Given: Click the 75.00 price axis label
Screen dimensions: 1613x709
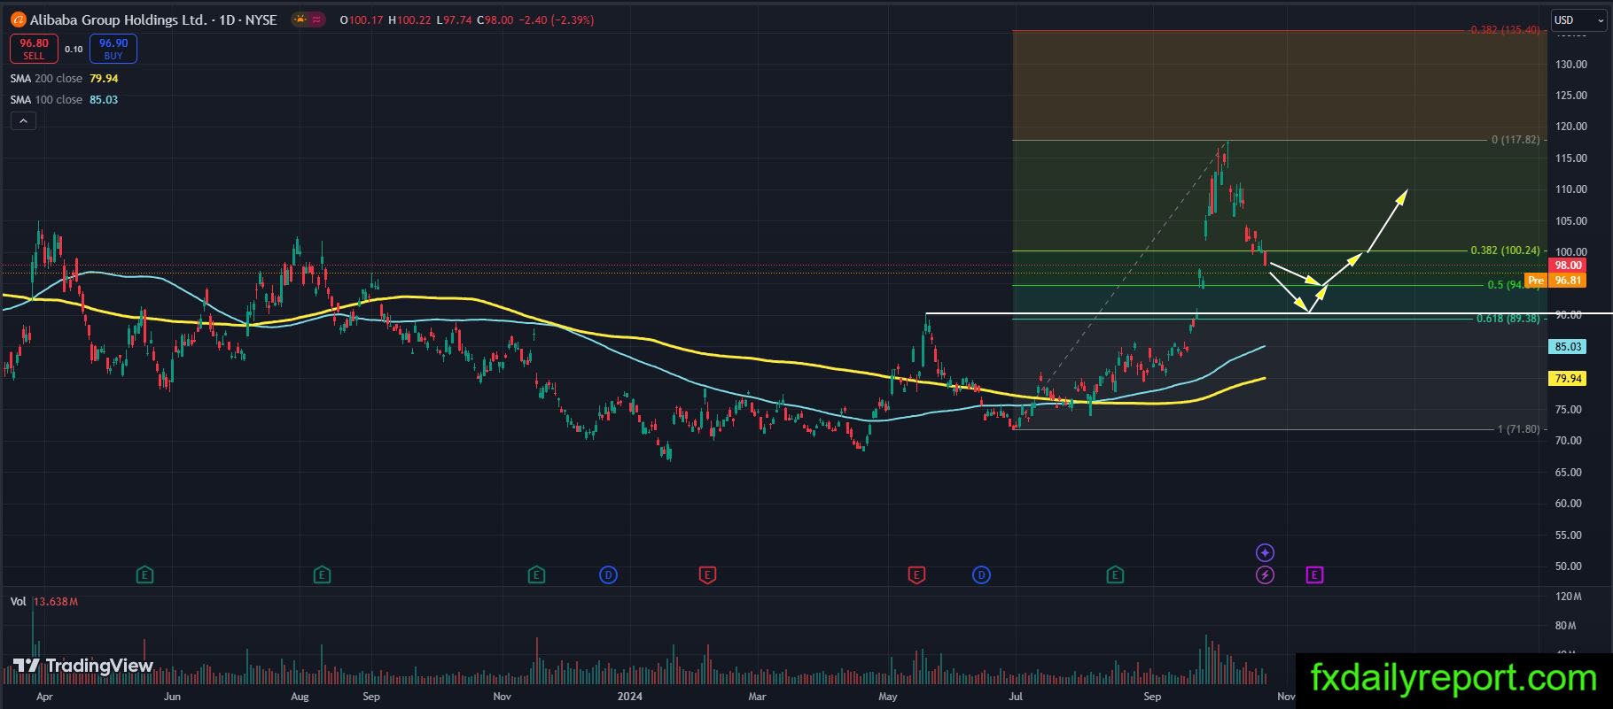Looking at the screenshot, I should coord(1569,410).
